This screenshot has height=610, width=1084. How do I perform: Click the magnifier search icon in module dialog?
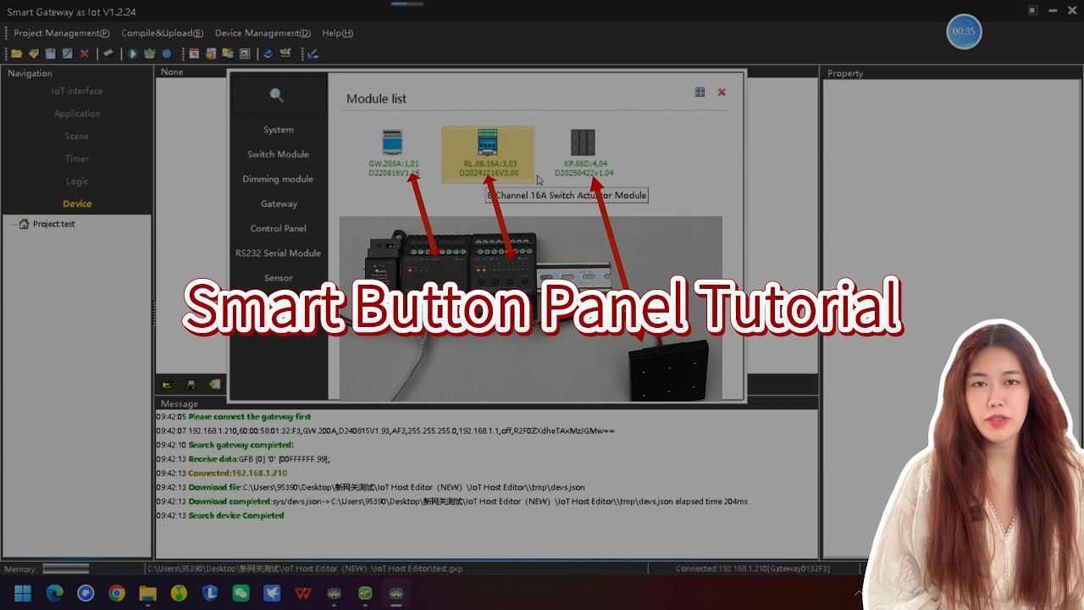(x=277, y=95)
